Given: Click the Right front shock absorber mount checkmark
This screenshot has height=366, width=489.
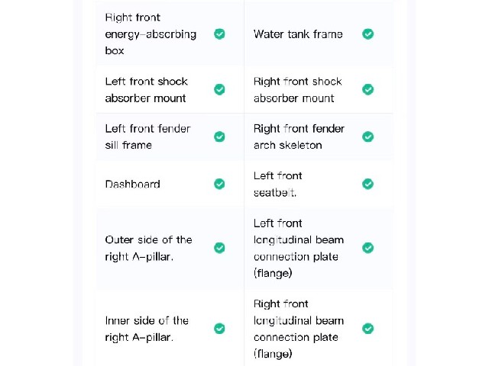Looking at the screenshot, I should [x=368, y=89].
